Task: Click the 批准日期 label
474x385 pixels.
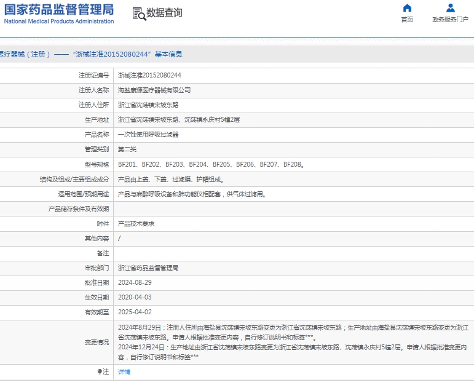Action: 97,283
